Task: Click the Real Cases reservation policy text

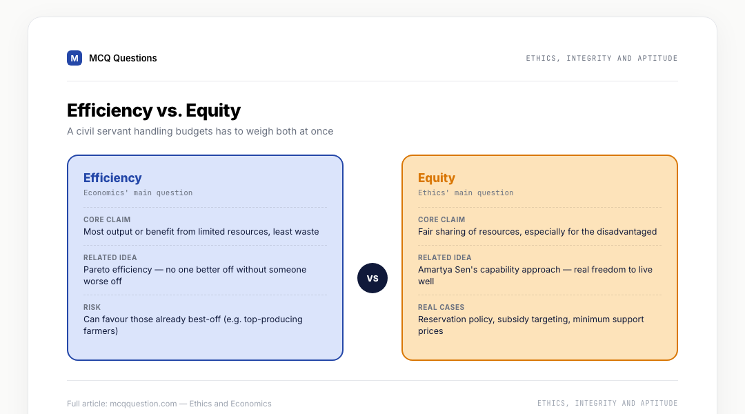Action: click(530, 325)
